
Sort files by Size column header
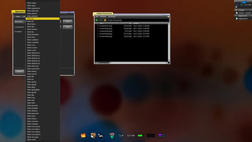(126, 23)
